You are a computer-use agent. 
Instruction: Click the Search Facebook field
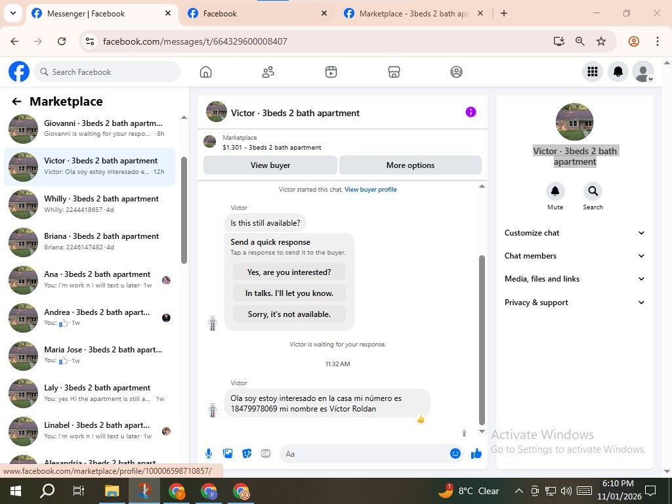click(107, 72)
